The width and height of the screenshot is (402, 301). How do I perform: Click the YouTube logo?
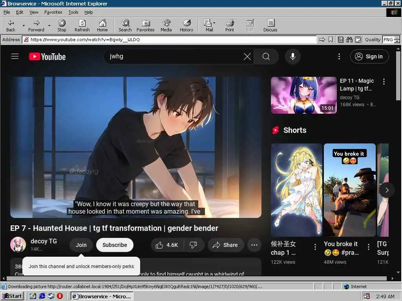(47, 56)
